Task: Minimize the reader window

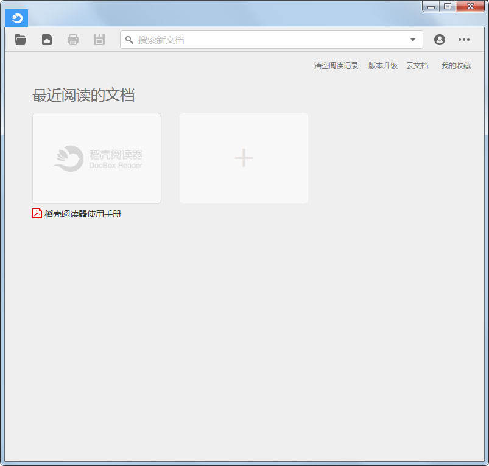Action: (431, 6)
